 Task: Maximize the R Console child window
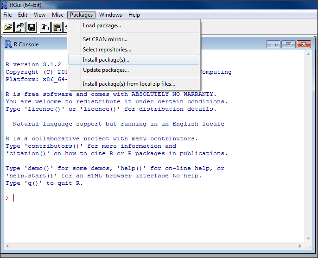coord(288,44)
